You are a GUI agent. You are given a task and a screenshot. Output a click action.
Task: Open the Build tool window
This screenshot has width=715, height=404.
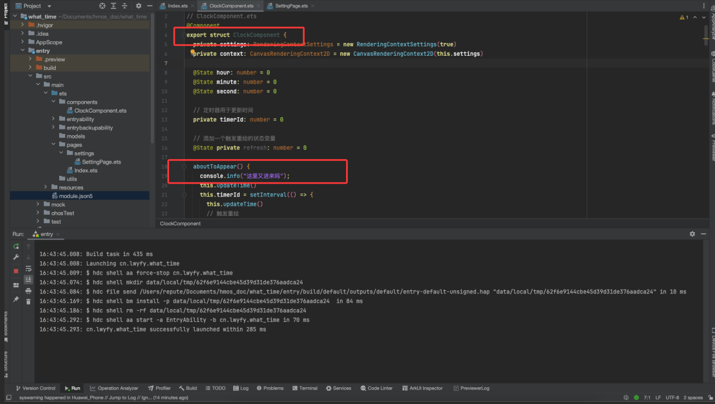[x=188, y=388]
